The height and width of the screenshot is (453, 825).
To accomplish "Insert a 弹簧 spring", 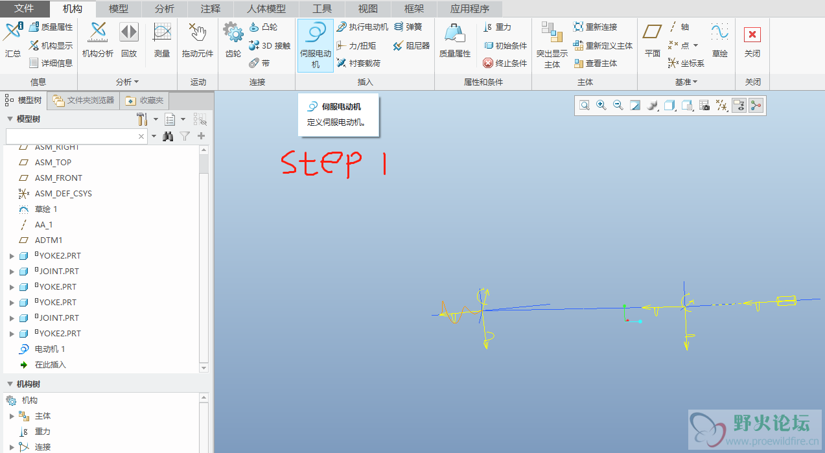I will point(408,27).
